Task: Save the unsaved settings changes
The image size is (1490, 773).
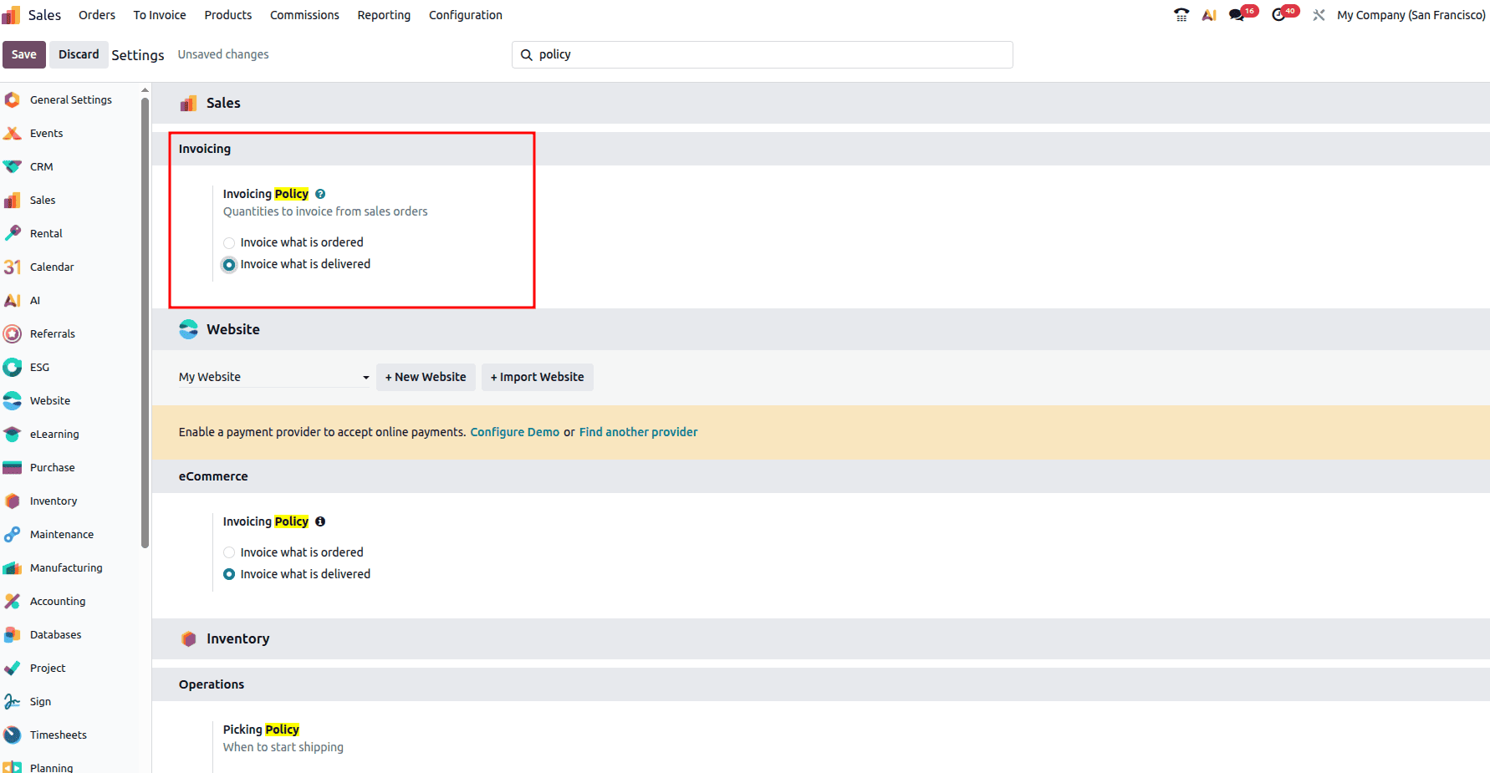Action: (24, 54)
